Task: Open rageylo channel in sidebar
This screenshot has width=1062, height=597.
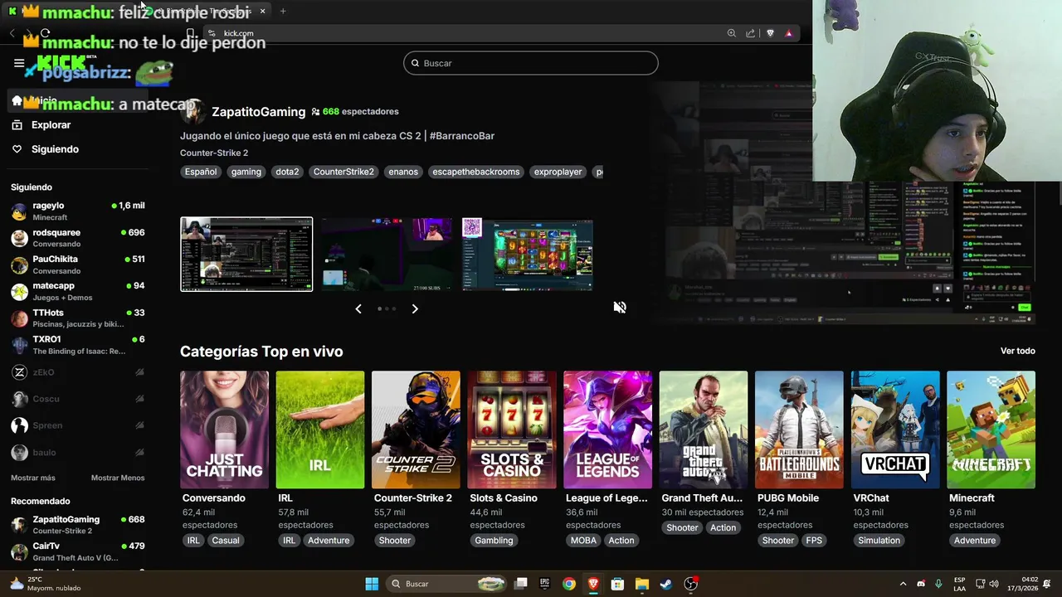Action: [x=78, y=211]
